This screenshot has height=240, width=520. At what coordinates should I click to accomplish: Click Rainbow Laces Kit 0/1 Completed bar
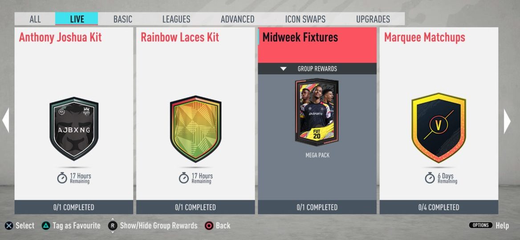(195, 207)
